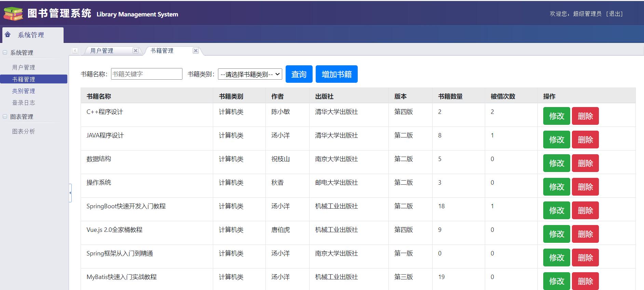Click 删除 for SpringBoot快速开发入门教程
This screenshot has width=644, height=290.
pos(585,210)
